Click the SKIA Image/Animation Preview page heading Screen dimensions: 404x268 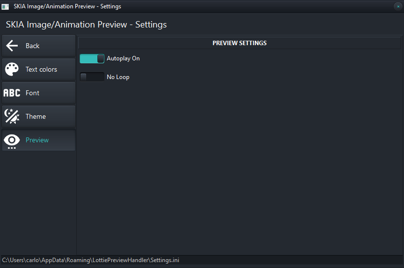[x=86, y=25]
